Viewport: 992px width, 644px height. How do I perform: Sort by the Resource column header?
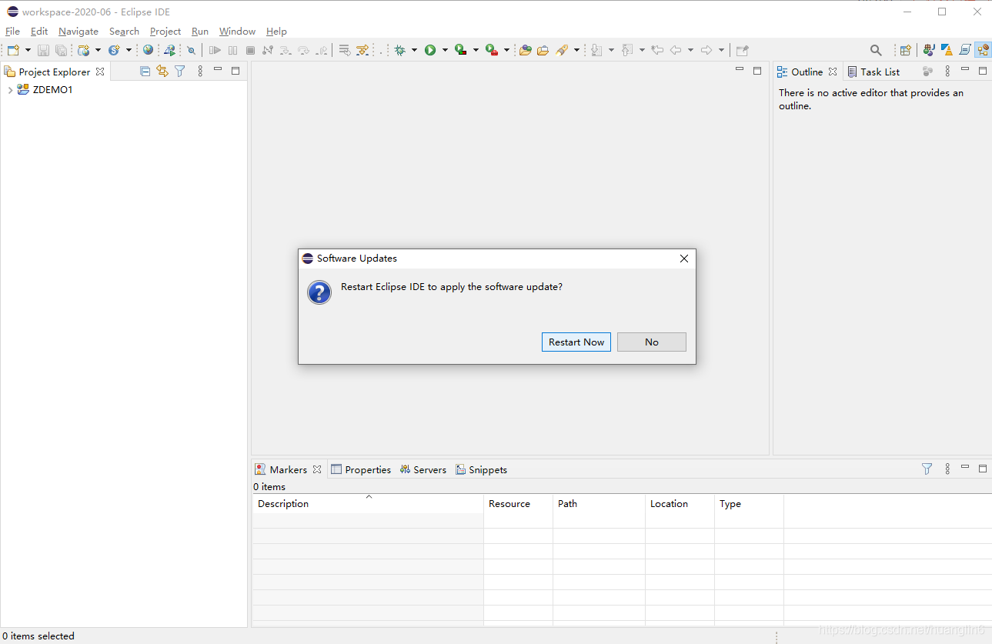(x=518, y=503)
